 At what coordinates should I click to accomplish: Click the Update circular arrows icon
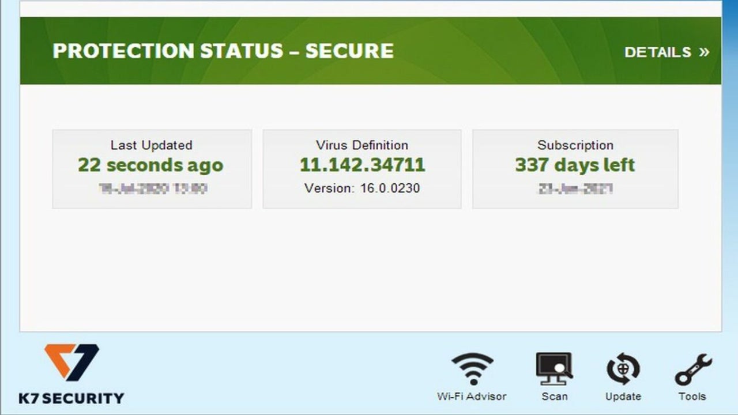(623, 369)
